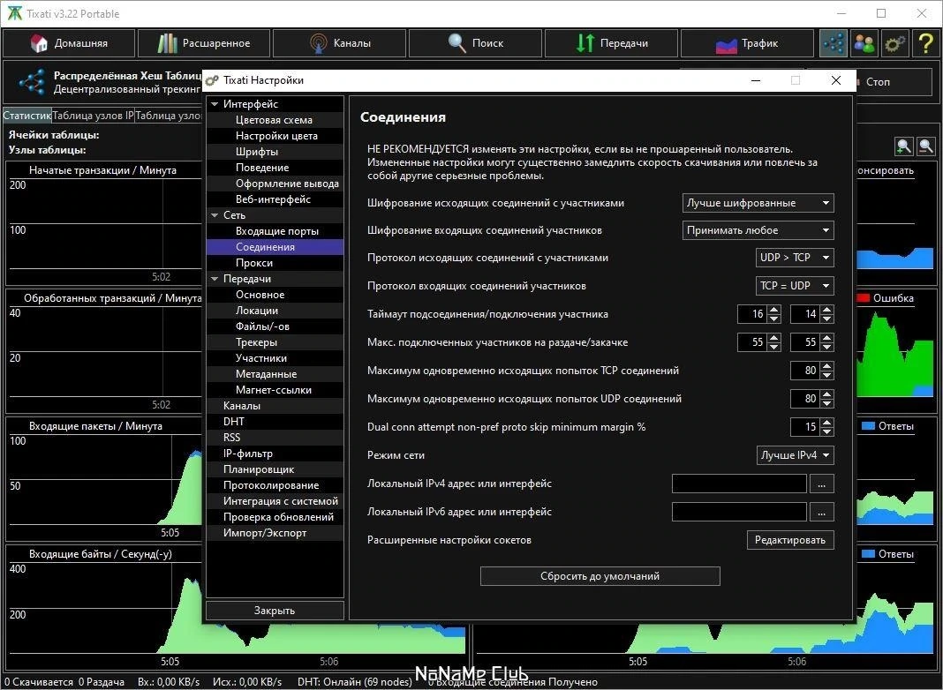This screenshot has width=943, height=690.
Task: Switch to Таблица узлов IP tab
Action: pos(93,116)
